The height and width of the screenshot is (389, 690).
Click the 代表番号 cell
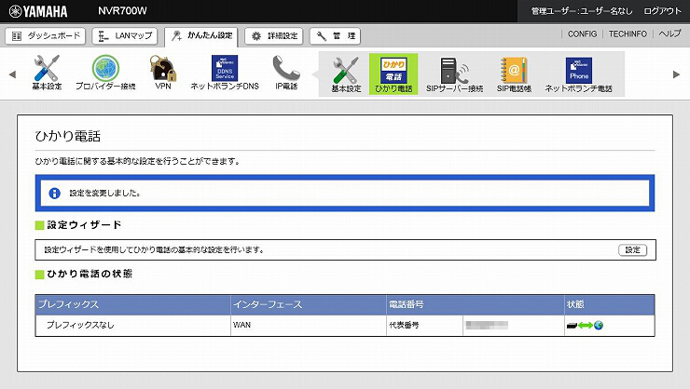pos(424,326)
